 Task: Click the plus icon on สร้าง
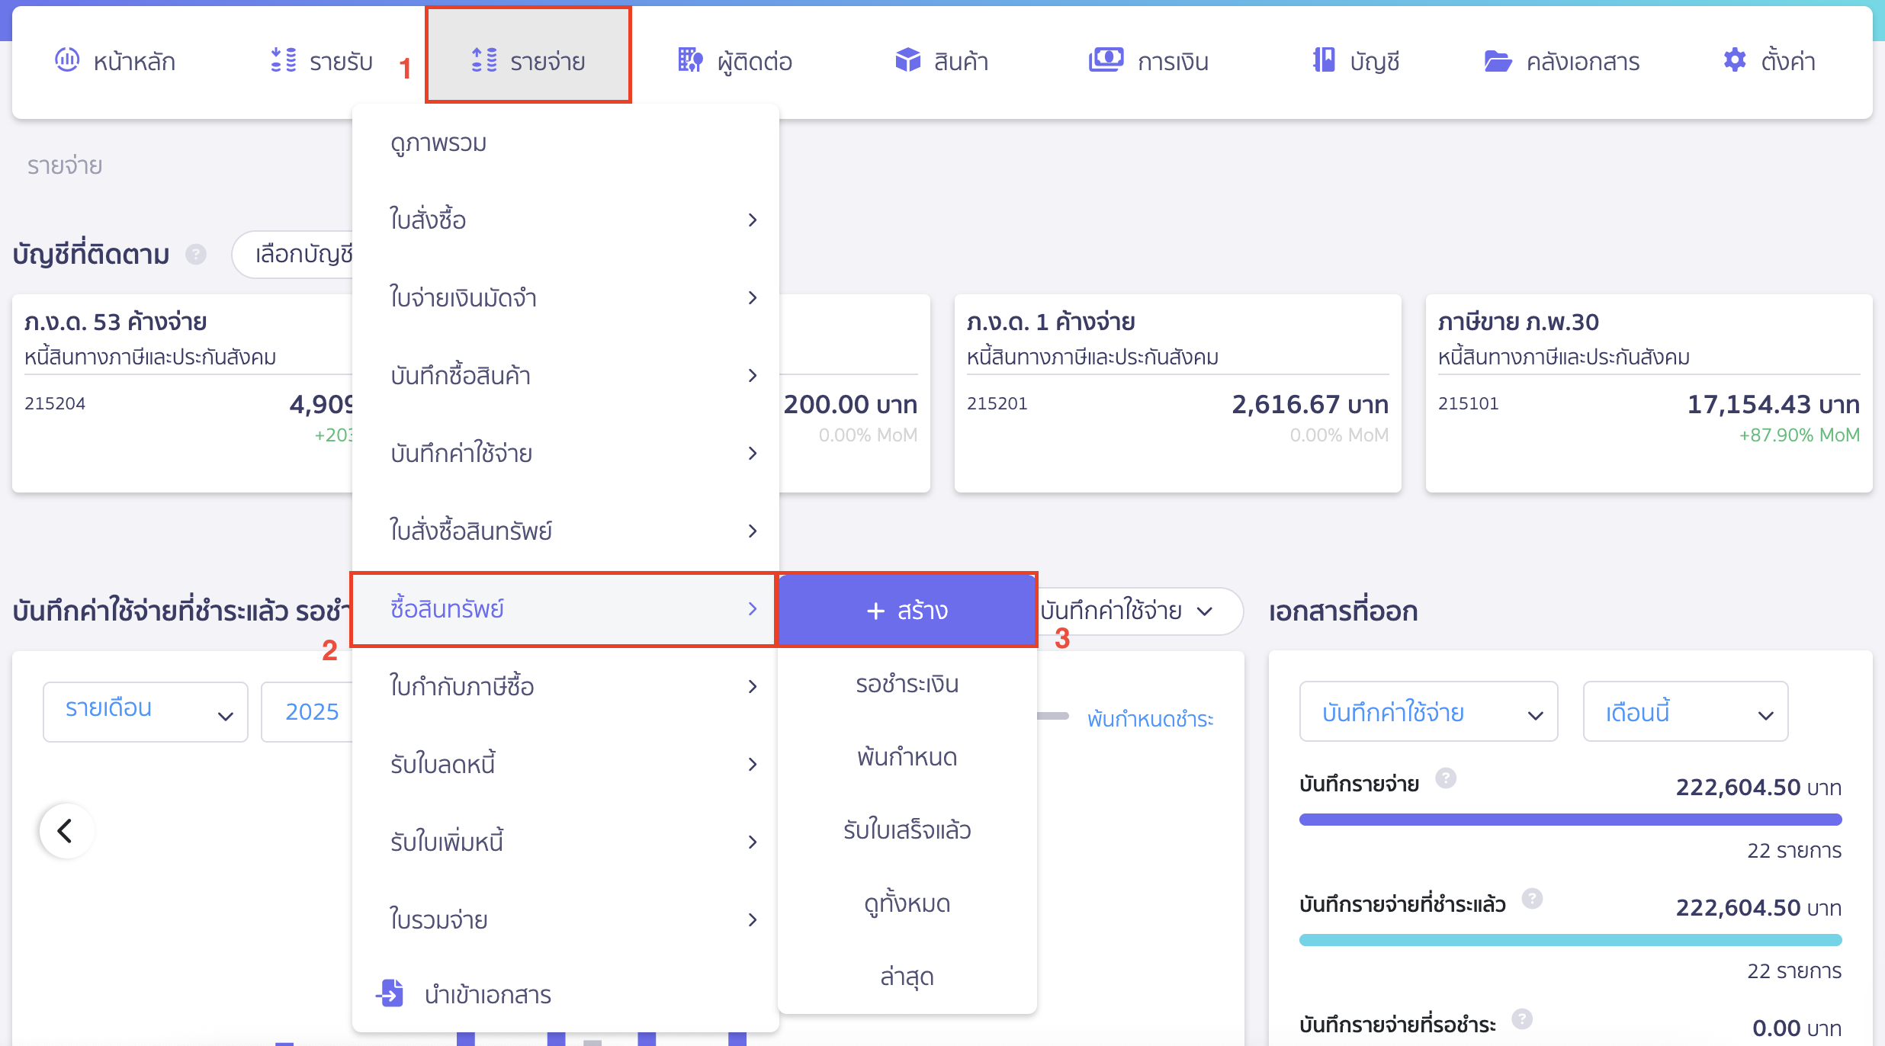875,611
